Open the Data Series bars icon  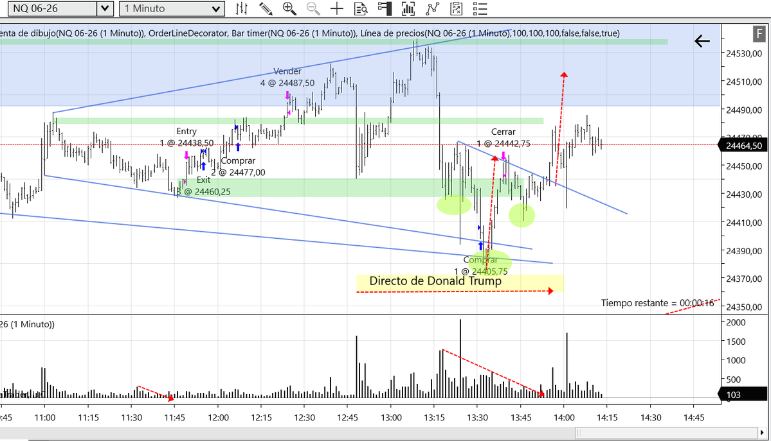[x=408, y=8]
